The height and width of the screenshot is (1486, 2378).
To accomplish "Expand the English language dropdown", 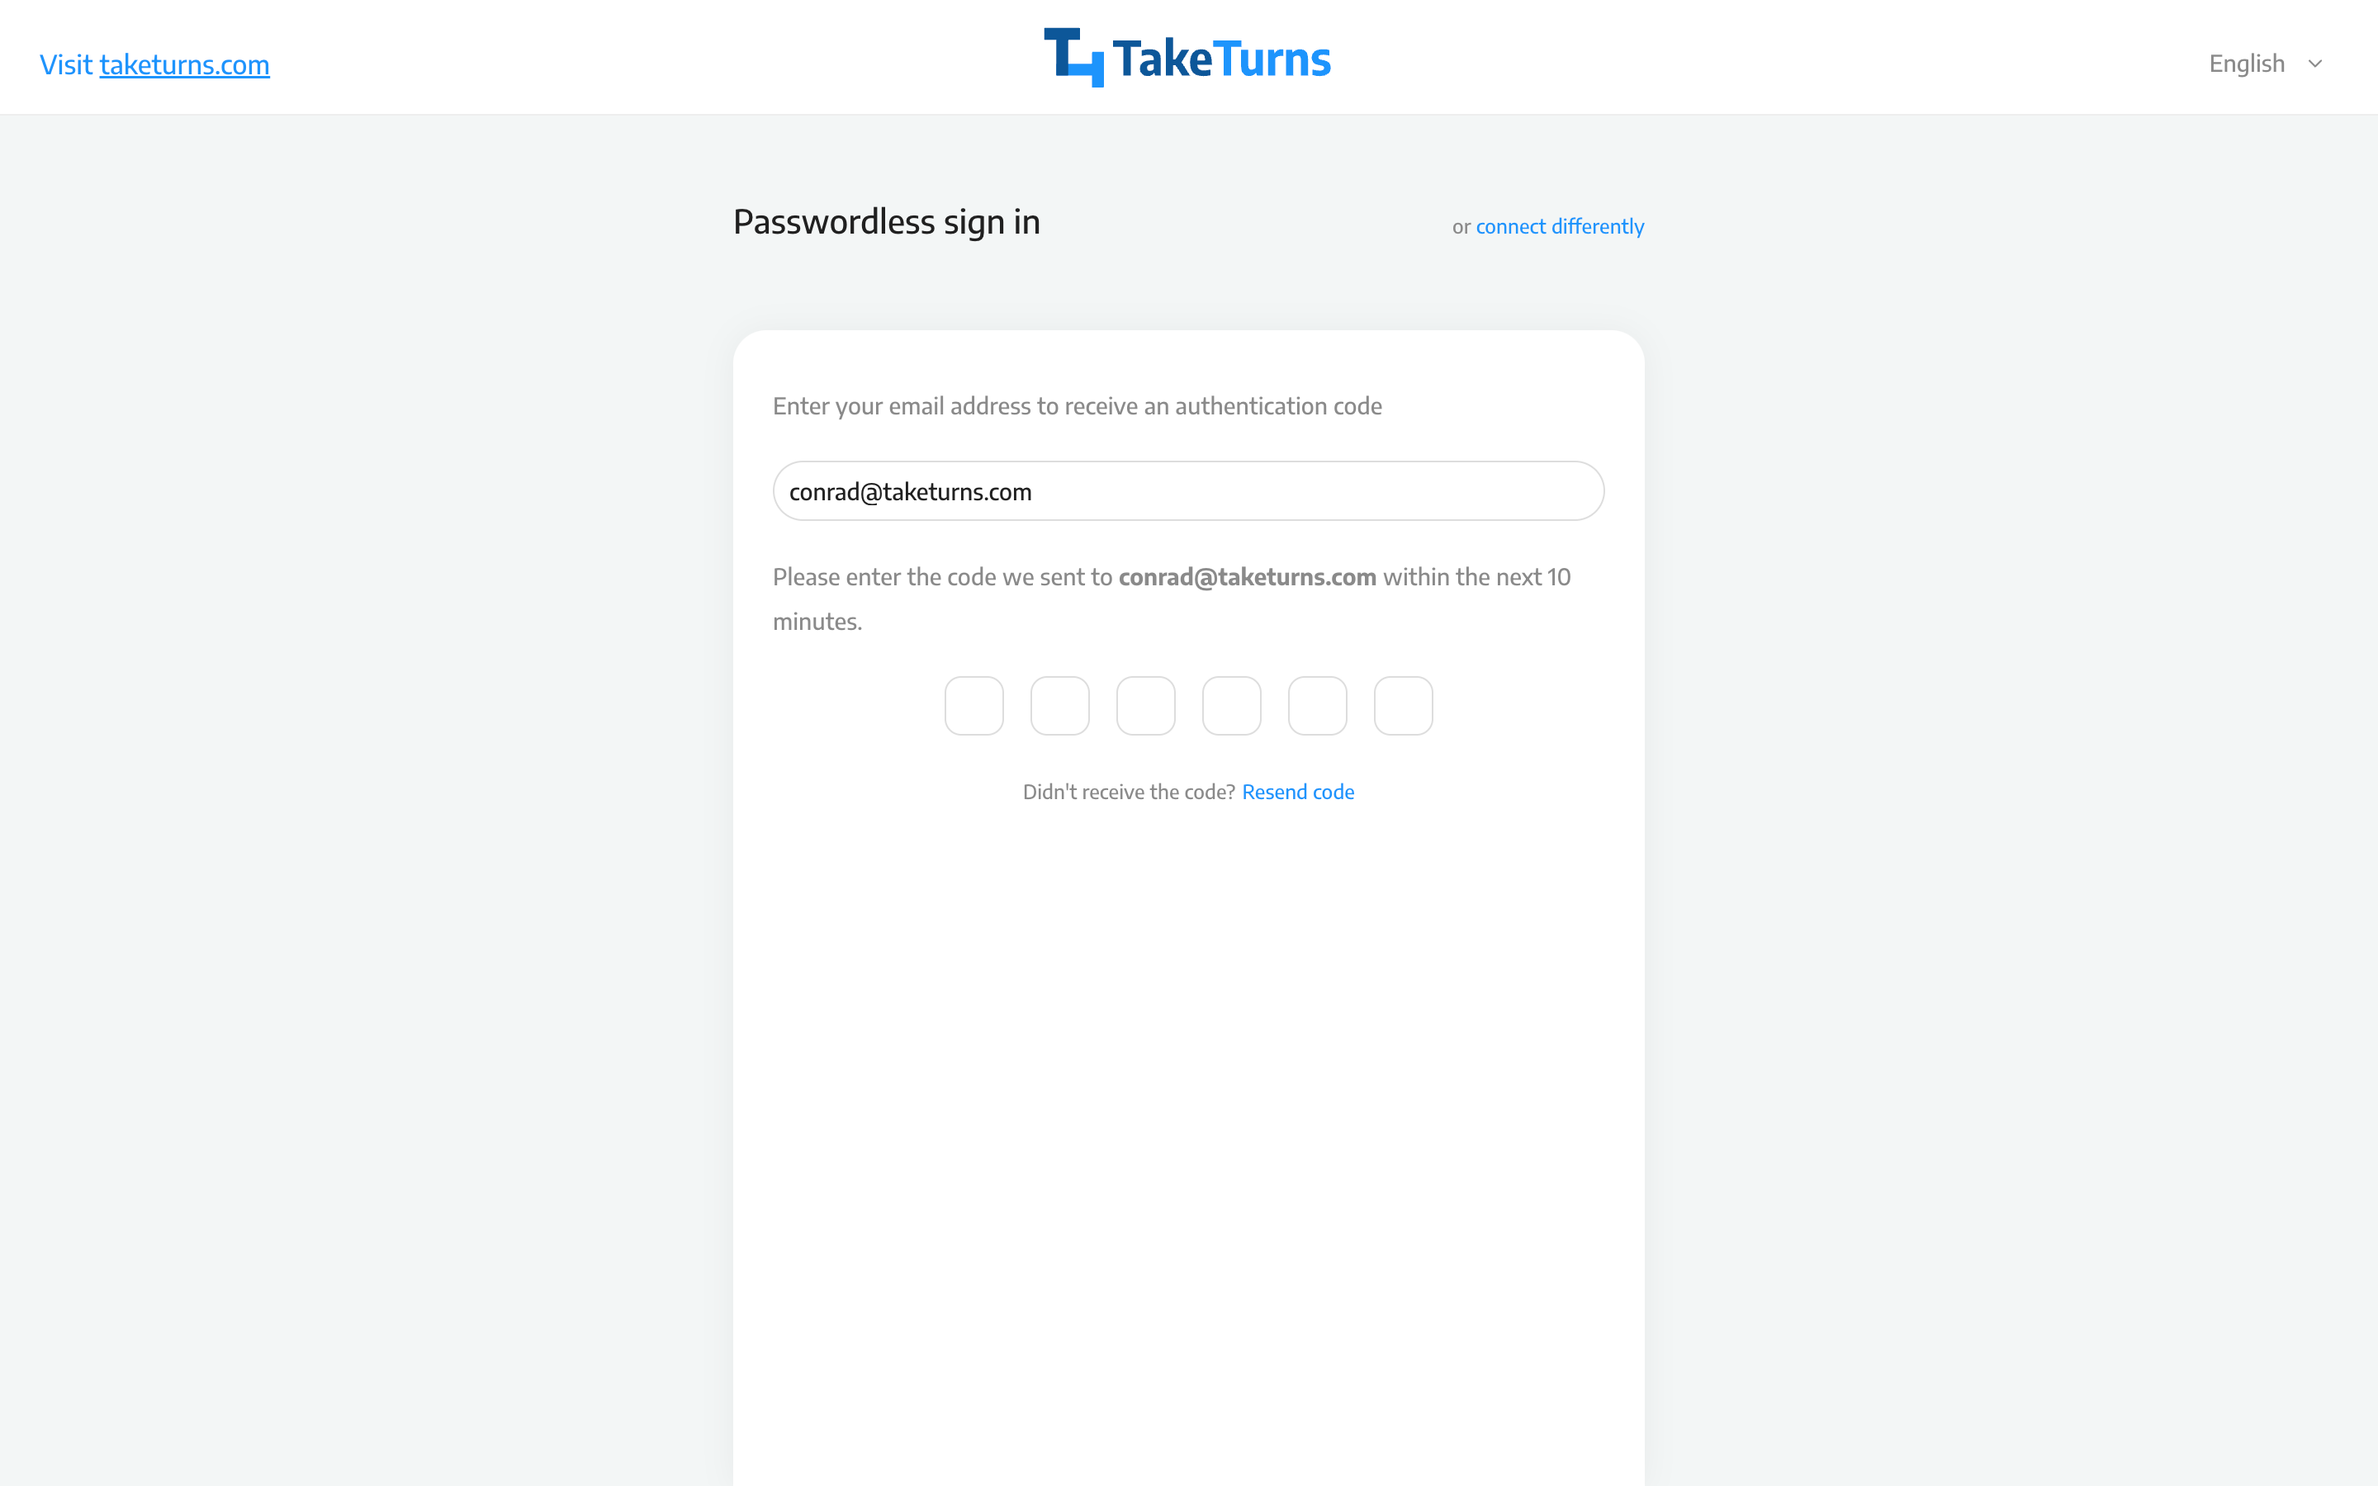I will click(x=2267, y=64).
